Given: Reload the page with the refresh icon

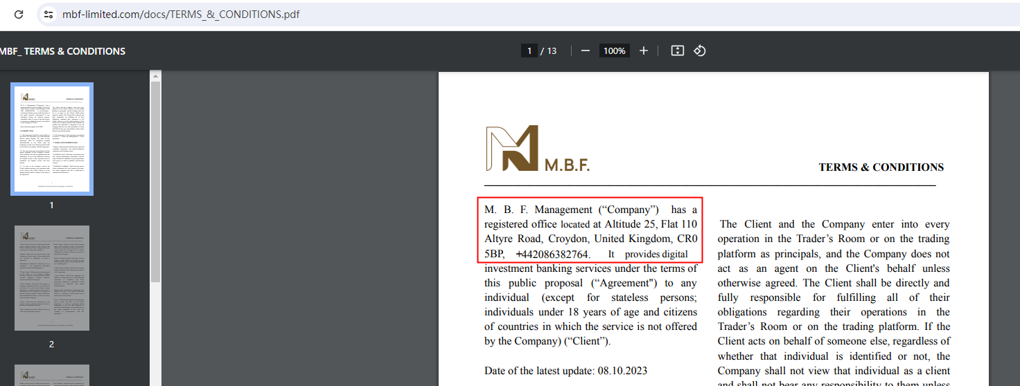Looking at the screenshot, I should 19,14.
